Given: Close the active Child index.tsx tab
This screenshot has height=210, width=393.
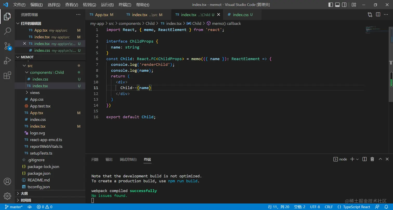Looking at the screenshot, I should pyautogui.click(x=219, y=15).
